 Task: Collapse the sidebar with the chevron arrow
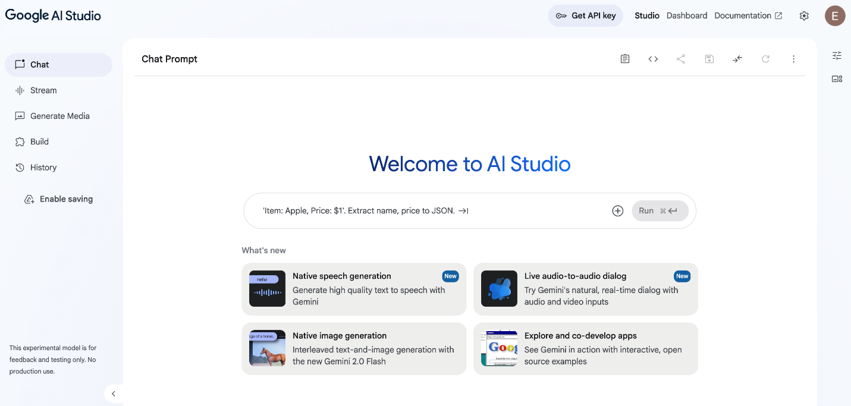tap(114, 394)
